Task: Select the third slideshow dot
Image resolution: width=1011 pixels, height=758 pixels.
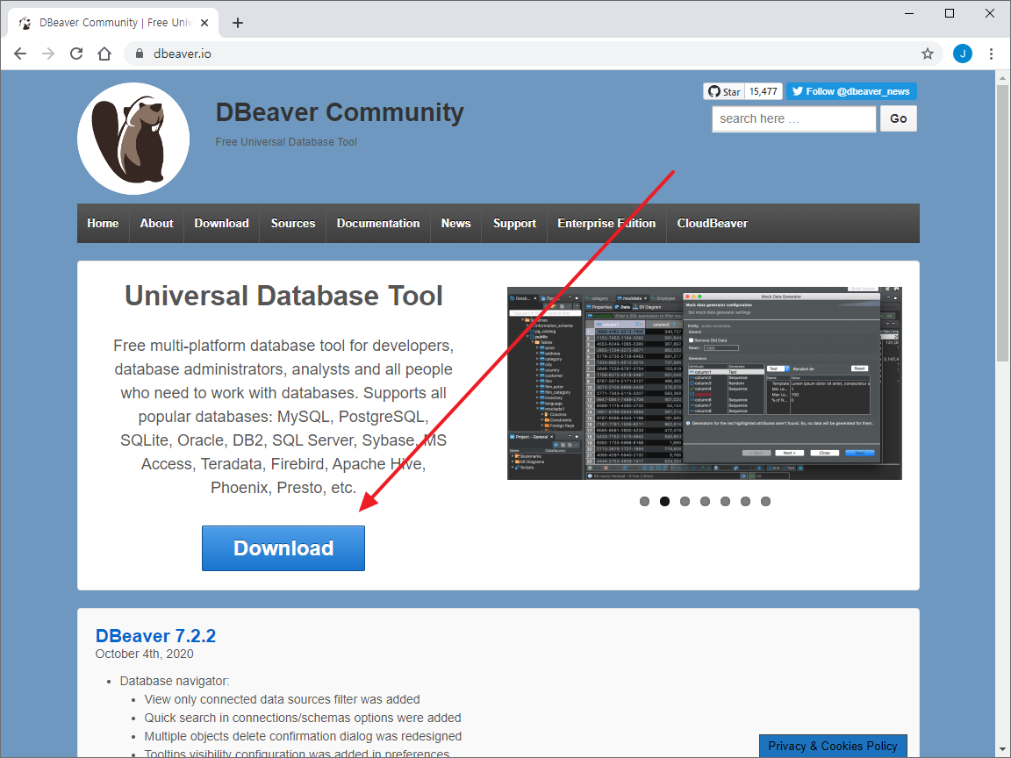Action: coord(685,502)
